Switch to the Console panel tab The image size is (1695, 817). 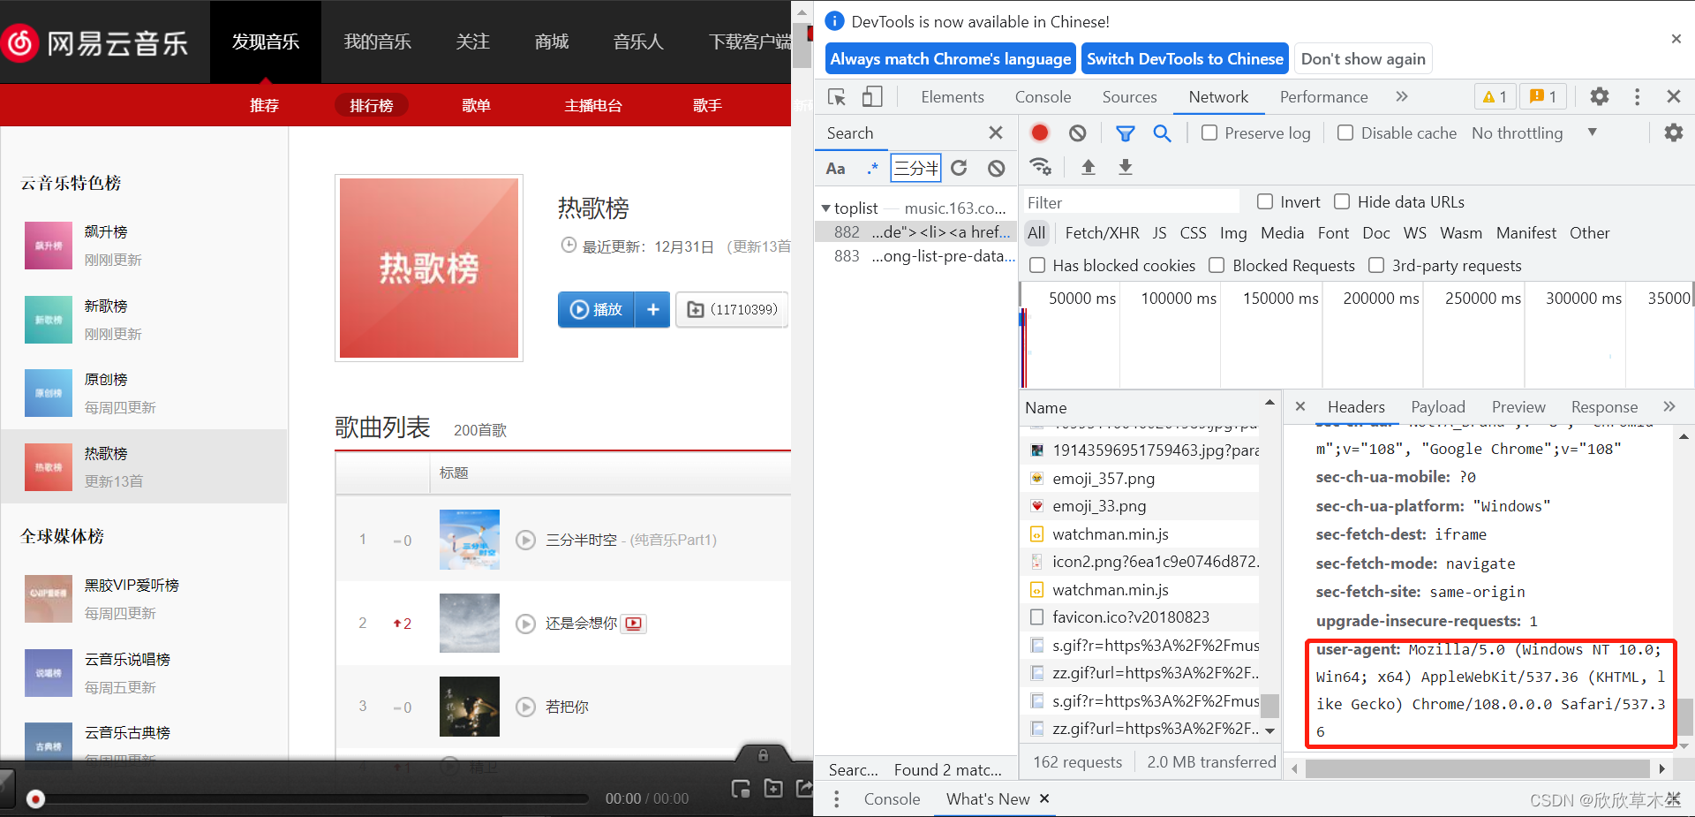coord(1043,96)
